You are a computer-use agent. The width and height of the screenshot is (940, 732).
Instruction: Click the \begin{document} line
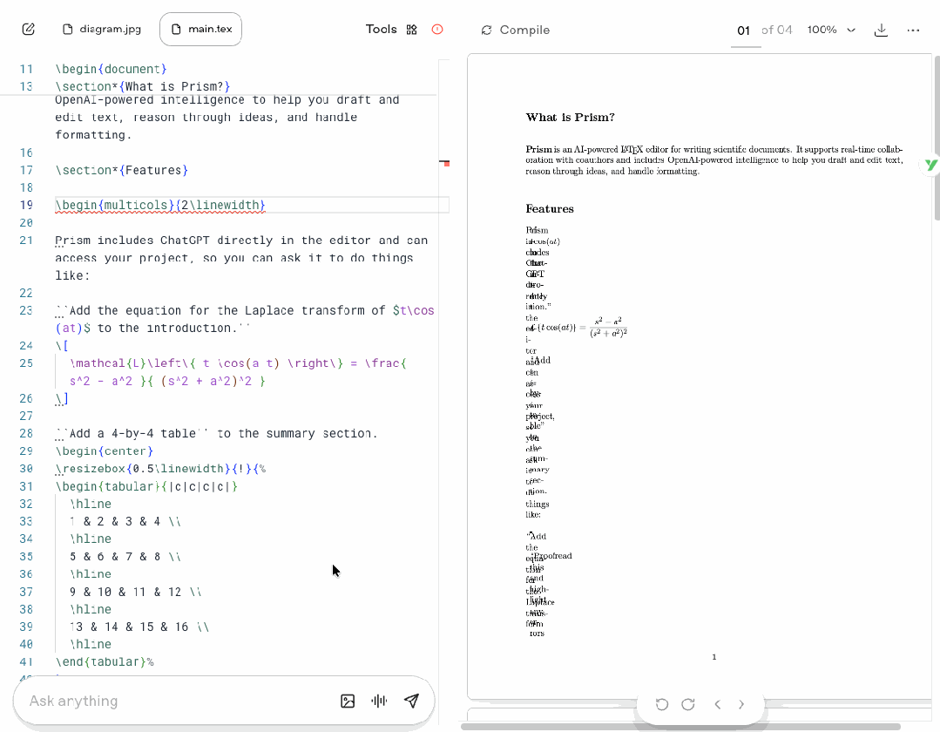tap(111, 69)
